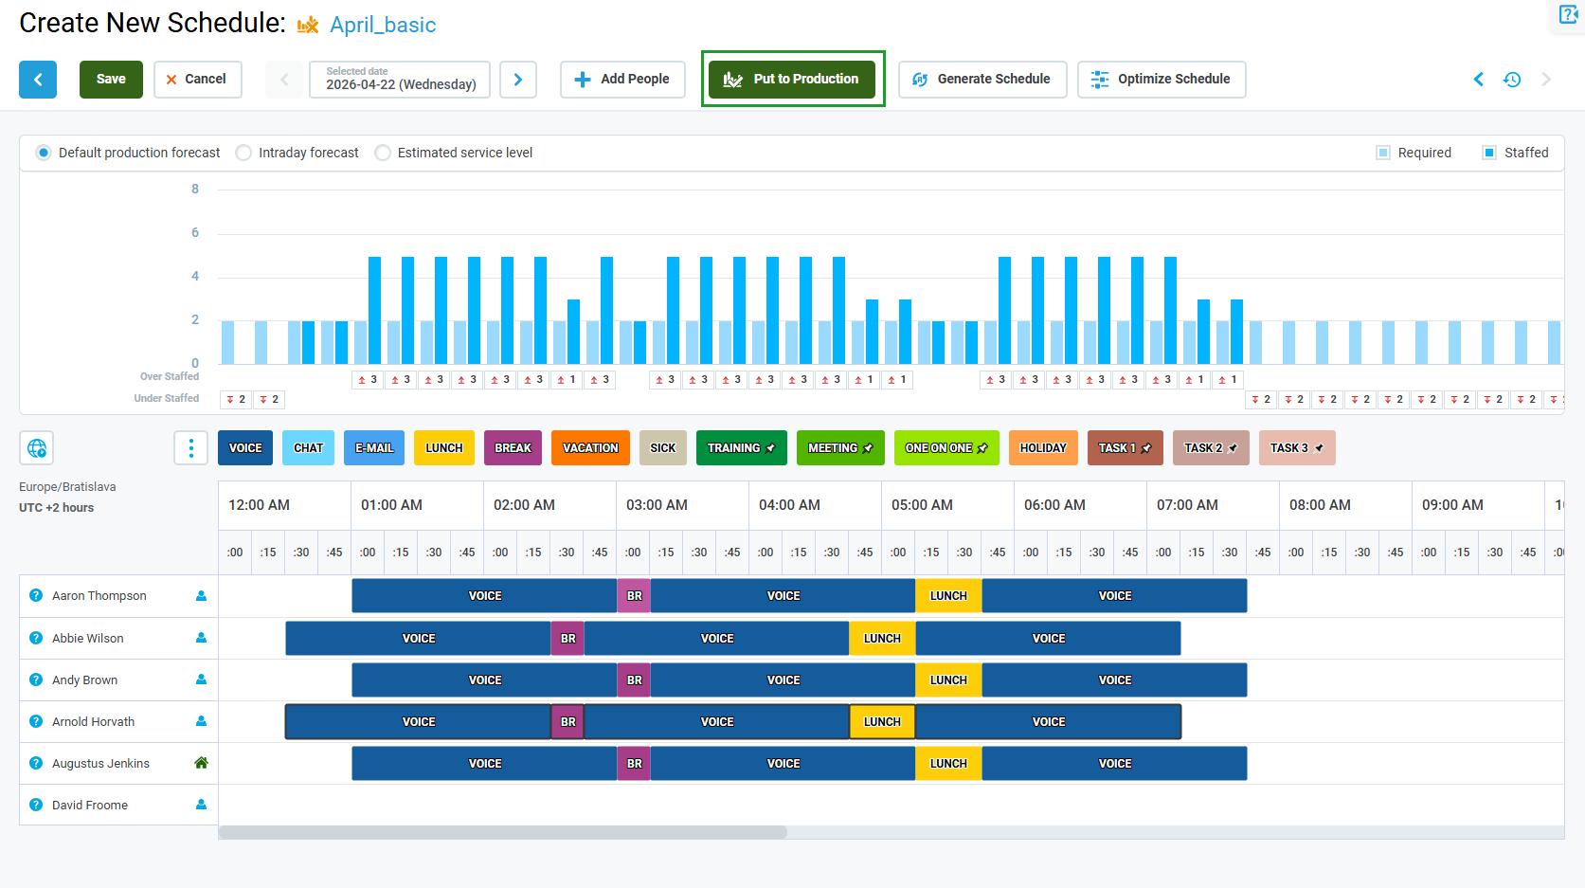The image size is (1585, 888).
Task: Select Aaron Thompson's BR break block
Action: 634,596
